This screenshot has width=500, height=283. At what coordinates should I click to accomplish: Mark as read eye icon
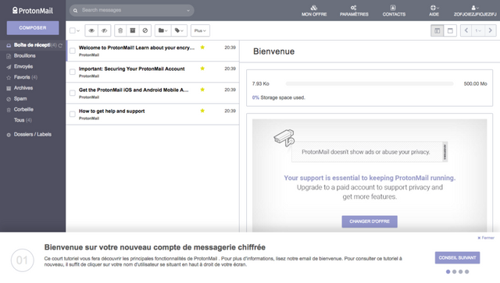(x=91, y=30)
